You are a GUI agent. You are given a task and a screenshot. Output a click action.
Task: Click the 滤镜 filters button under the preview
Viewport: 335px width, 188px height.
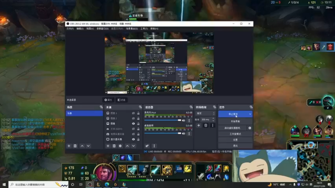pyautogui.click(x=121, y=100)
